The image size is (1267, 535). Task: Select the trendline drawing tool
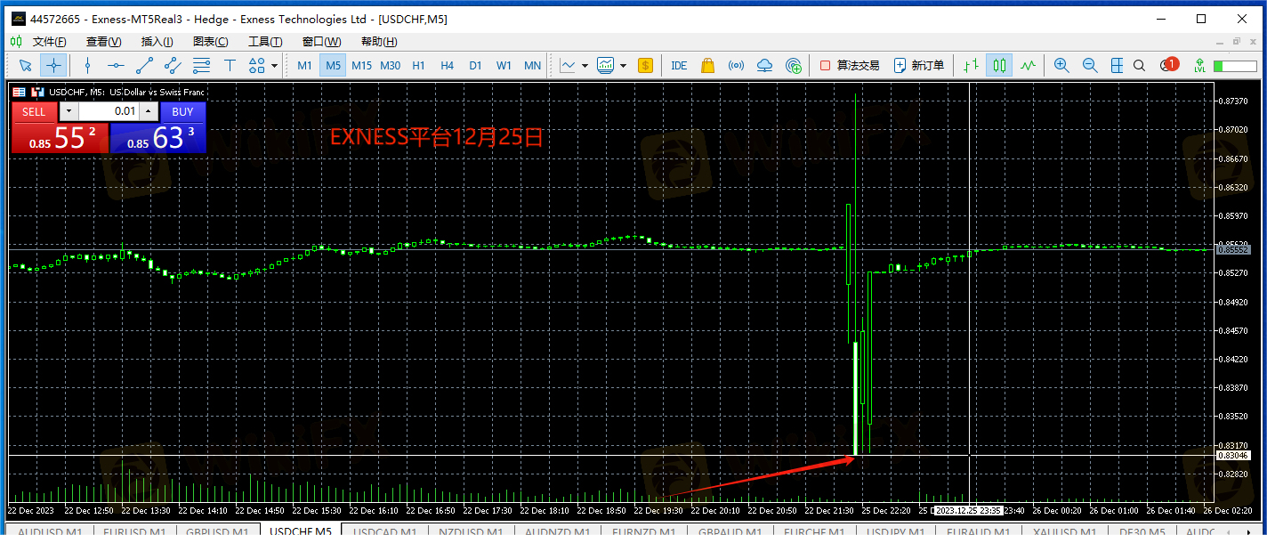coord(144,65)
